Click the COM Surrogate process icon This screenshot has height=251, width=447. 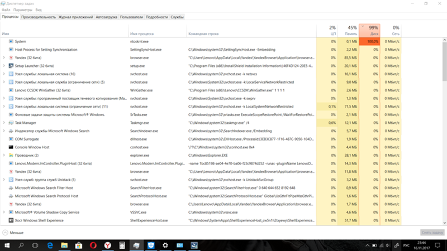pyautogui.click(x=11, y=139)
